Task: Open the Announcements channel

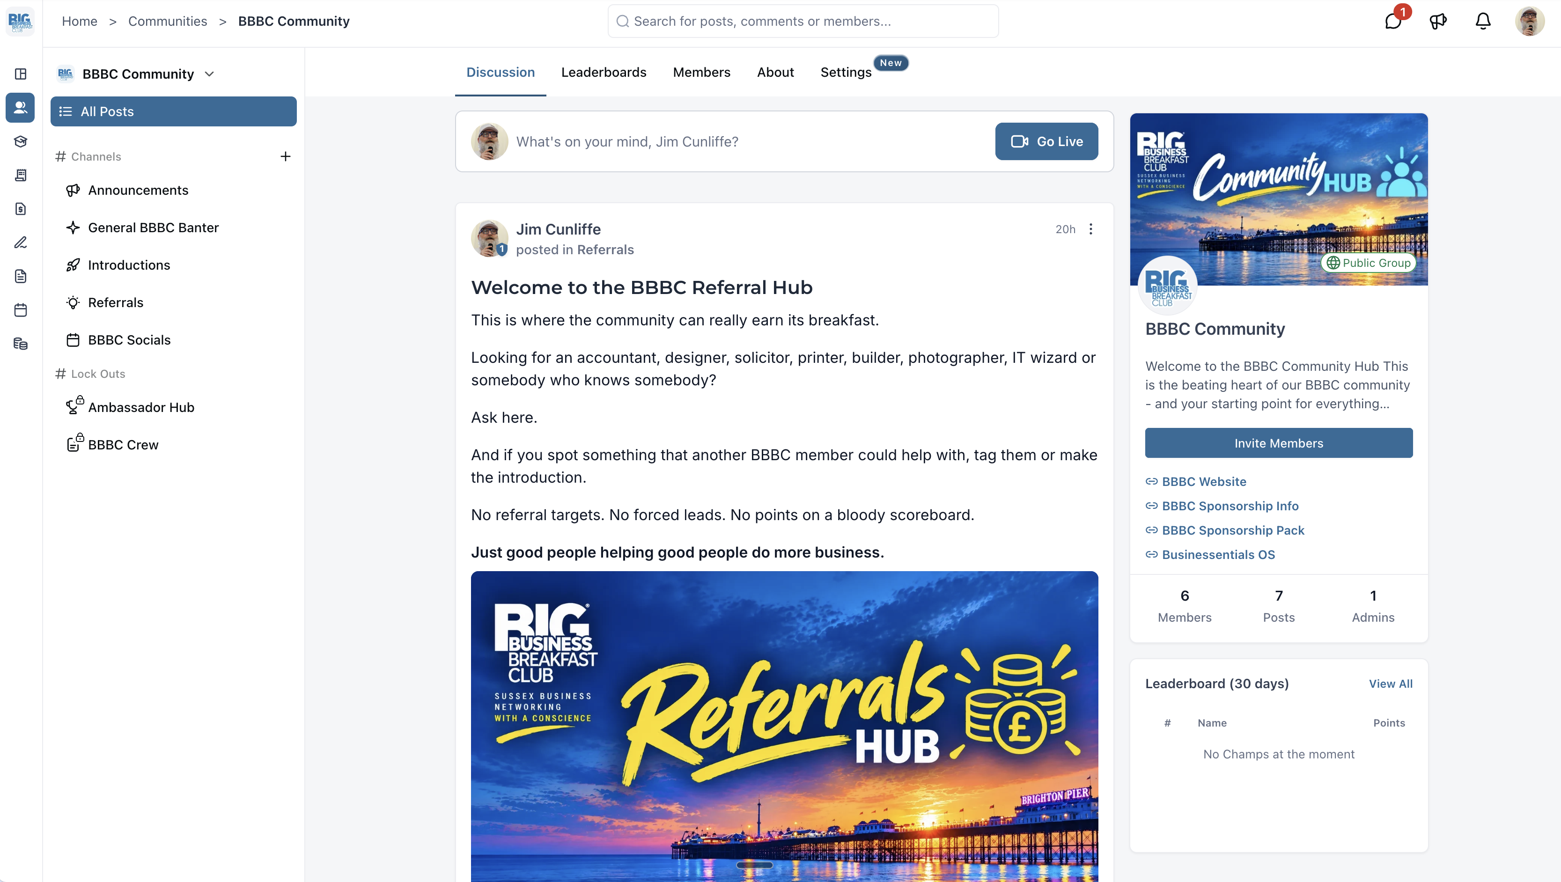Action: point(138,190)
